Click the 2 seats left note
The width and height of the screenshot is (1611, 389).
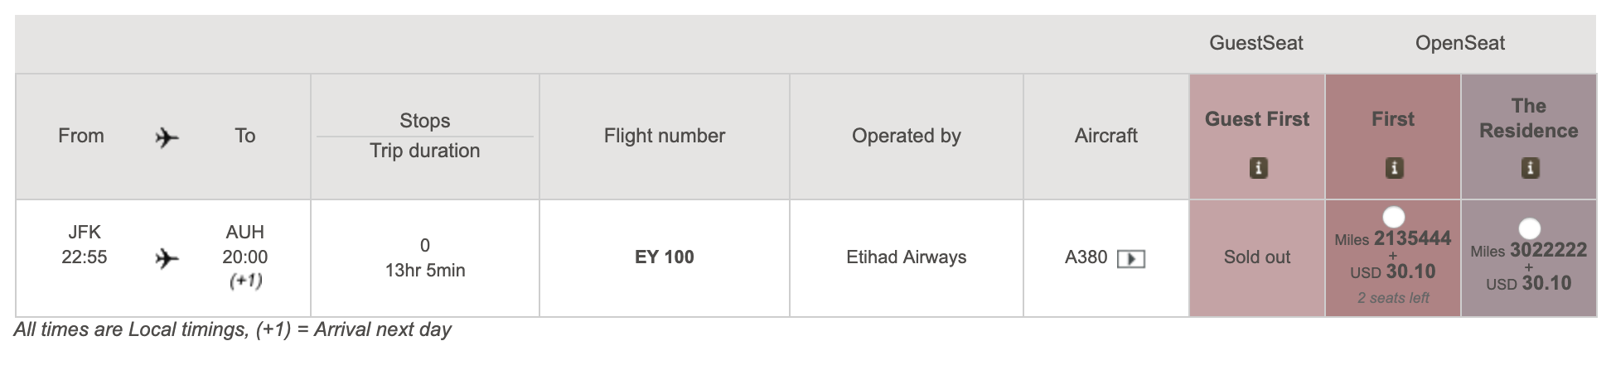(x=1393, y=298)
